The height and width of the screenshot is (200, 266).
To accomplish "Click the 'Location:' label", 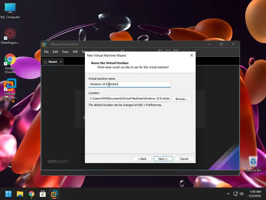I will 94,93.
